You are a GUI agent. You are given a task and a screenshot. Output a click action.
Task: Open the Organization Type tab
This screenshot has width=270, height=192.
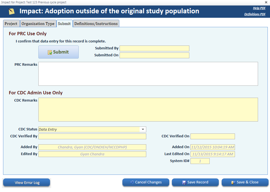38,24
